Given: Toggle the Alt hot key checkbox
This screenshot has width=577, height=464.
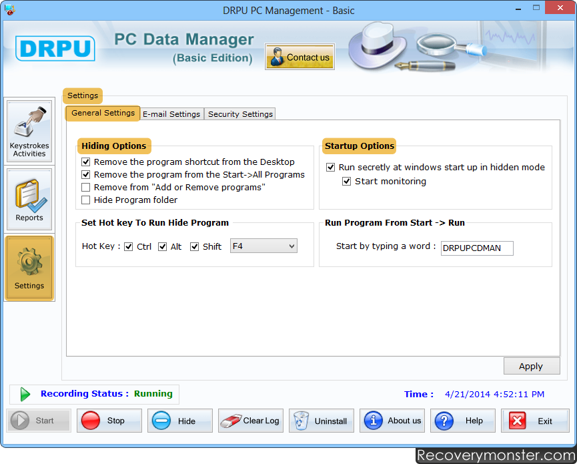Looking at the screenshot, I should [162, 247].
